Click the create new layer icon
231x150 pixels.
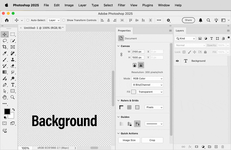216,147
